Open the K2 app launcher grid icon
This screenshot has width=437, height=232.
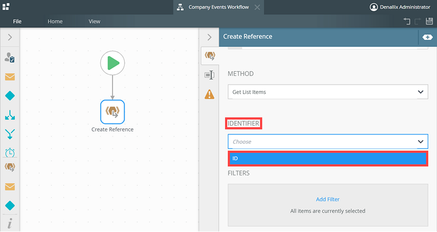pos(6,7)
